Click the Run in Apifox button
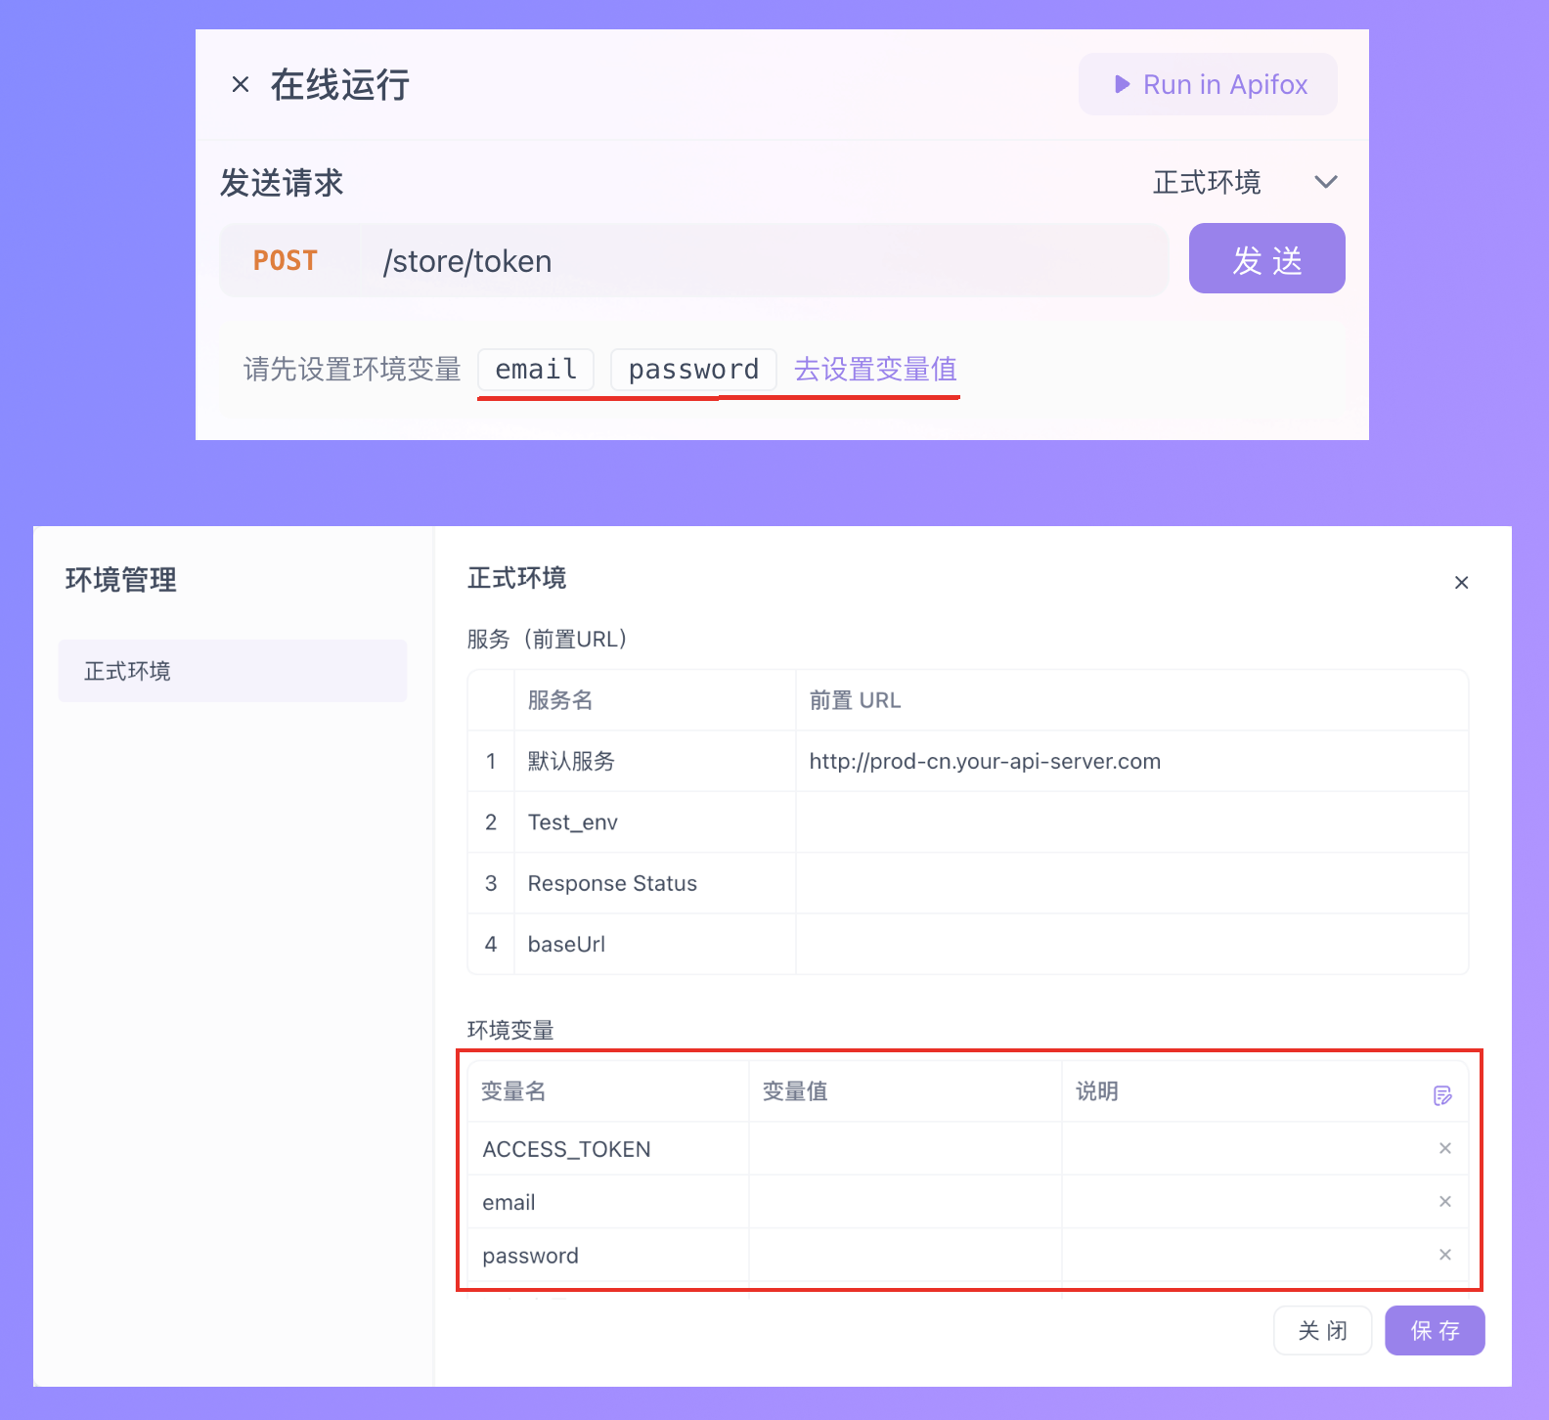Image resolution: width=1549 pixels, height=1420 pixels. (x=1208, y=85)
